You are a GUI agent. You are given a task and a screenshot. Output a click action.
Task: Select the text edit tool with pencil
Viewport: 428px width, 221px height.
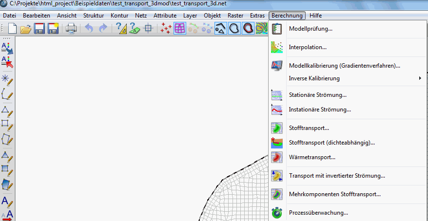(7, 201)
